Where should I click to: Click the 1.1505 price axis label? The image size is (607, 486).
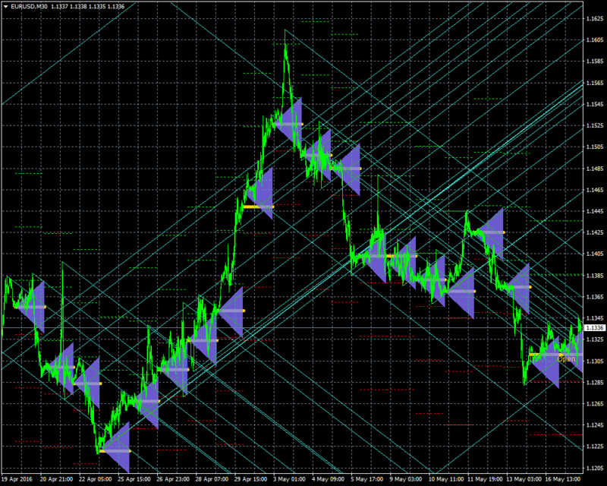coord(595,147)
